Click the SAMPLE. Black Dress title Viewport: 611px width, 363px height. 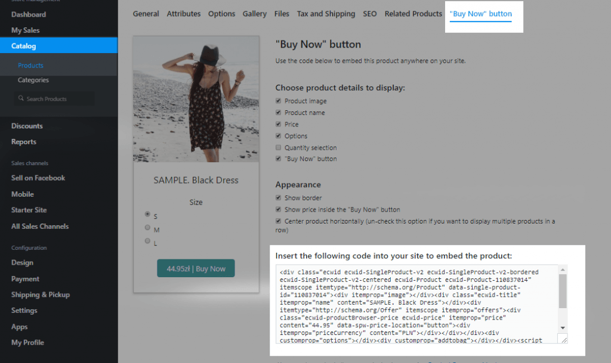point(196,180)
